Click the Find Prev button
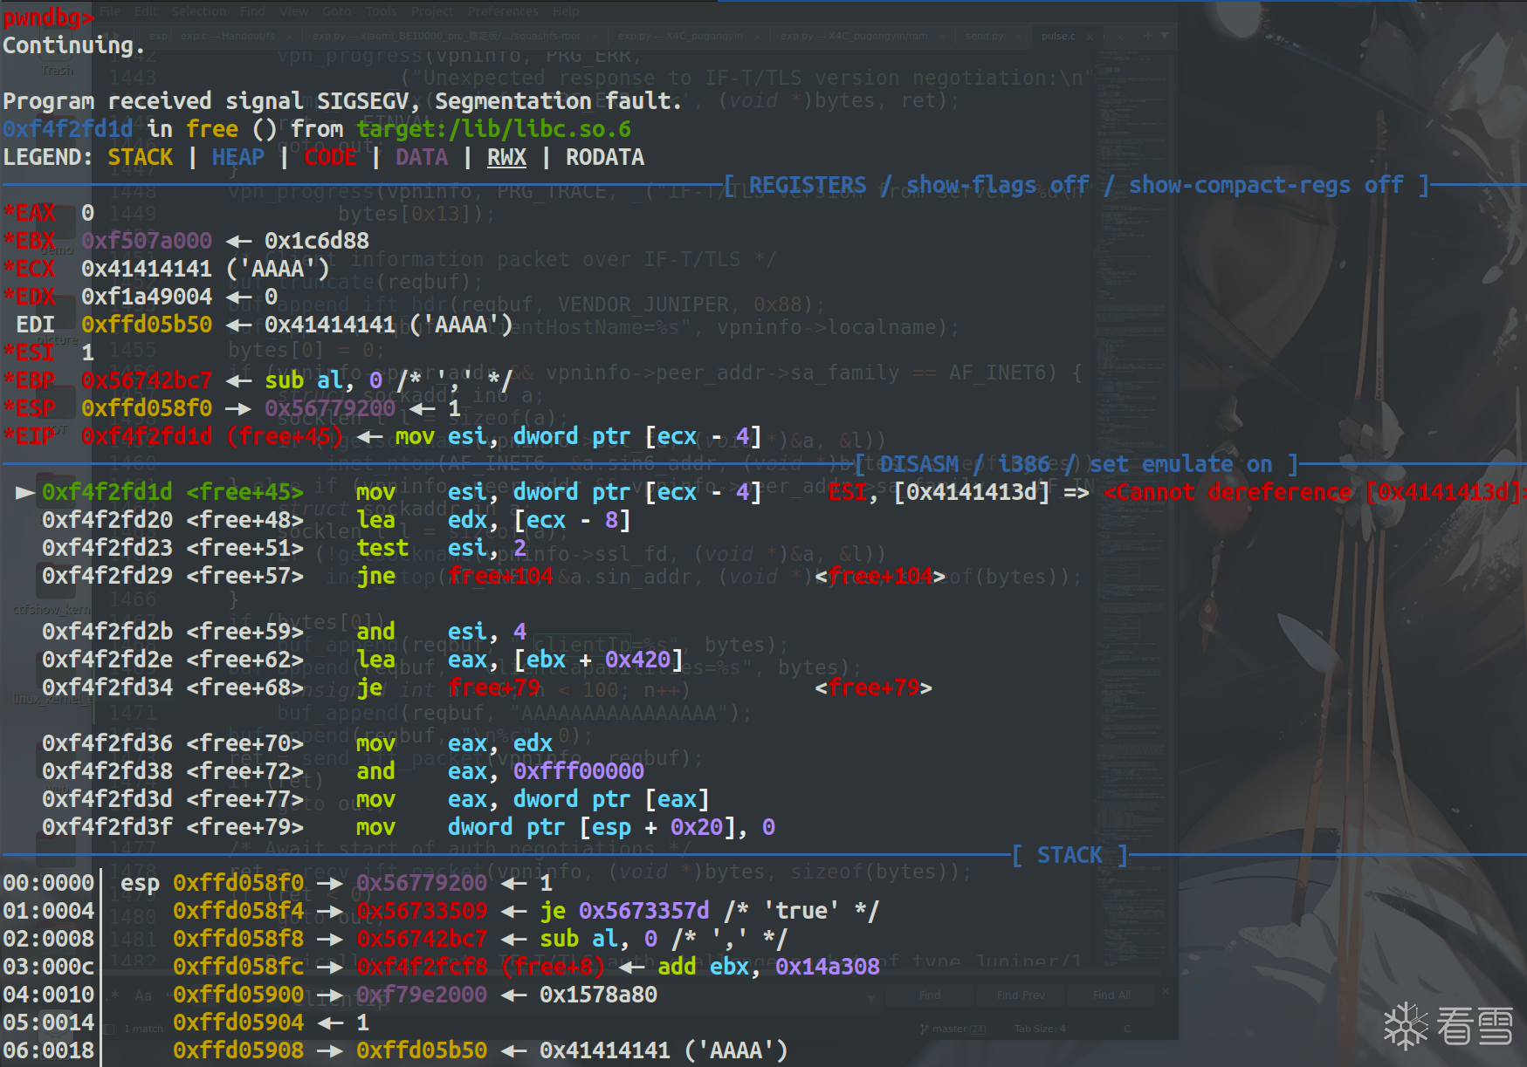This screenshot has width=1527, height=1067. point(1020,995)
